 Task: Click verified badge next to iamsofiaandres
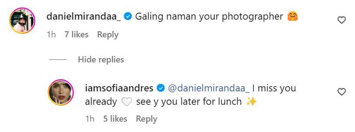coord(161,88)
